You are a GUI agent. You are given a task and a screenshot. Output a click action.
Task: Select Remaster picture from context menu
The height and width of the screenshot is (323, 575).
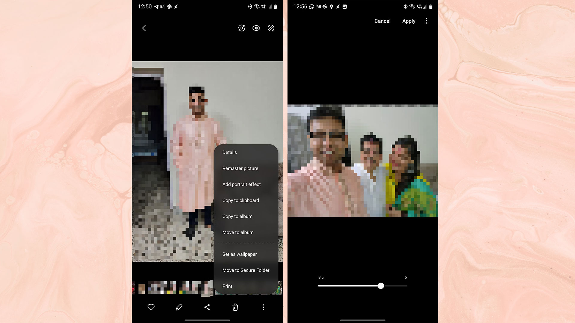click(240, 168)
